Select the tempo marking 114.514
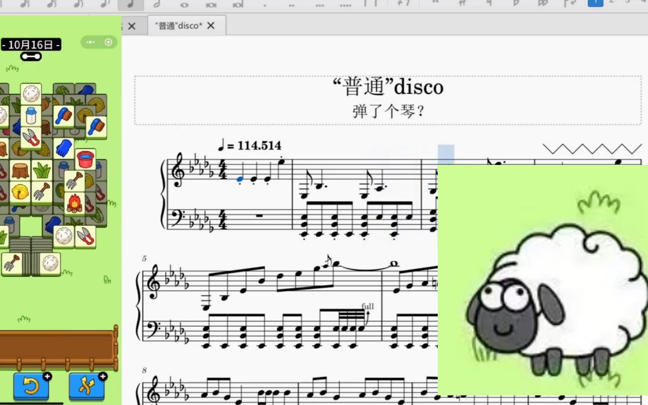Screen dimensions: 648x405 click(249, 146)
